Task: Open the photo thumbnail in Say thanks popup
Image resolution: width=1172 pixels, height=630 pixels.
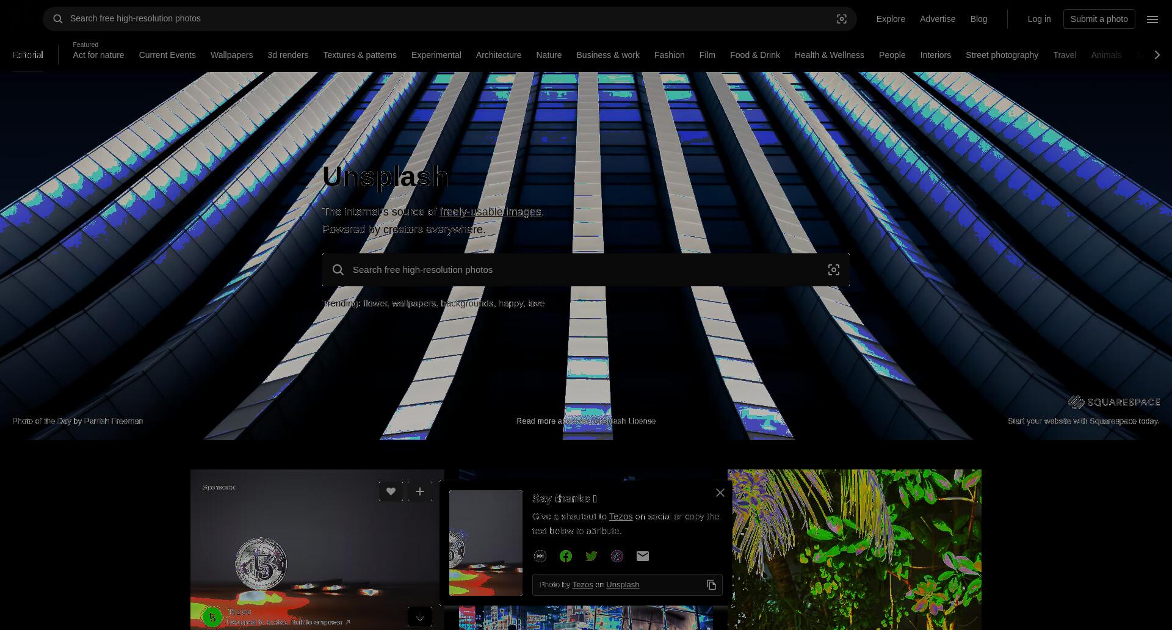Action: pos(486,543)
